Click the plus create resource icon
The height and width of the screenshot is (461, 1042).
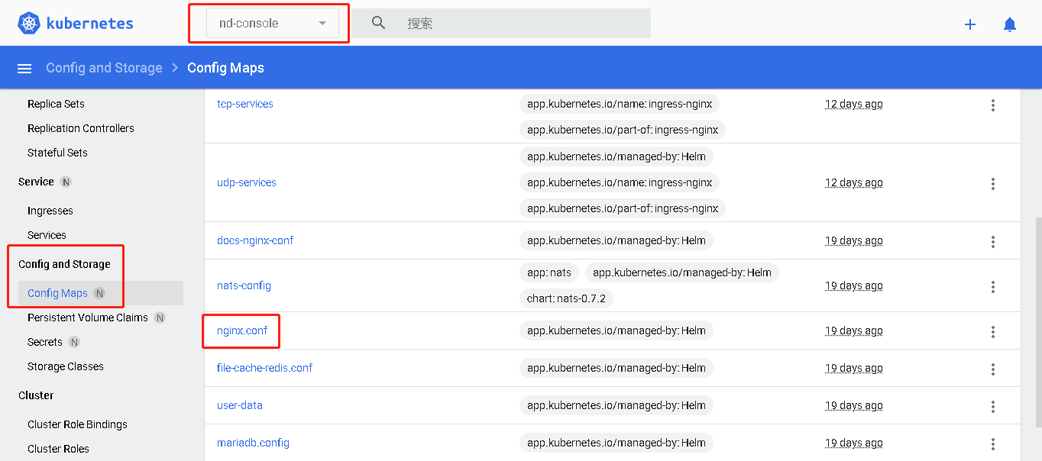pyautogui.click(x=970, y=24)
